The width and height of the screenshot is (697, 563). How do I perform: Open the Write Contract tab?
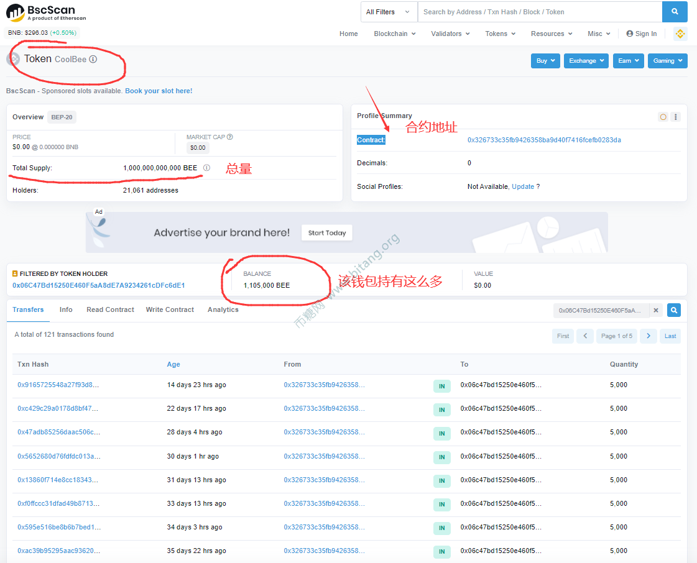[x=170, y=309]
